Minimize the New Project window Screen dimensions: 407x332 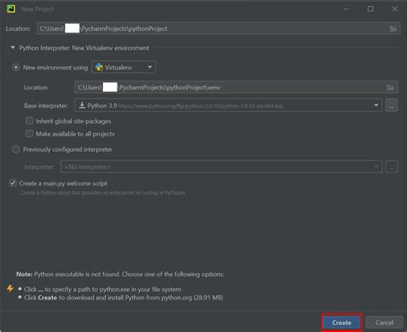(346, 9)
